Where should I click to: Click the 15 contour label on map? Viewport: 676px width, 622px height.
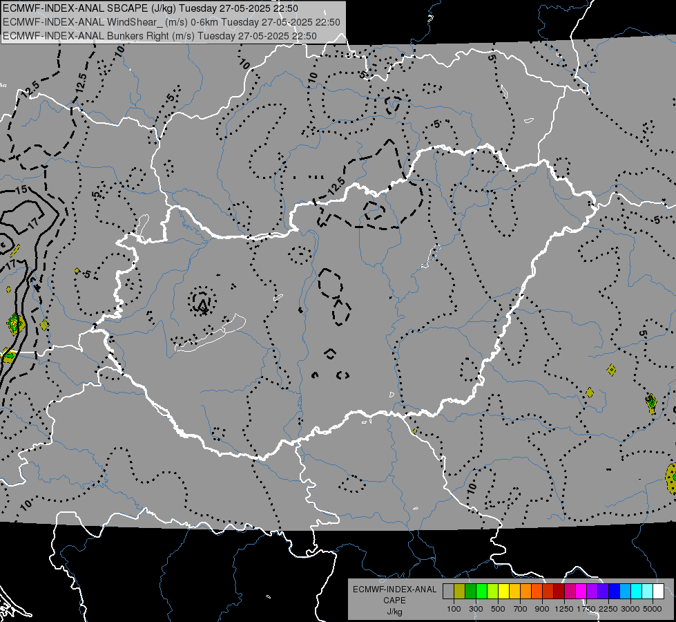point(21,189)
